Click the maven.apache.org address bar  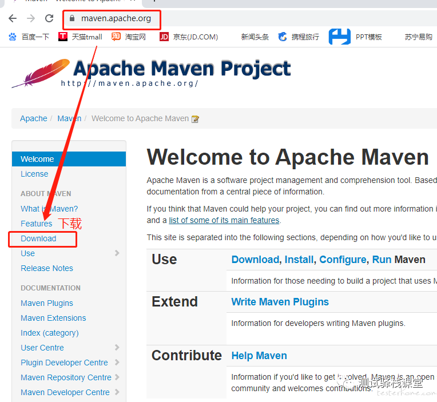(x=116, y=18)
